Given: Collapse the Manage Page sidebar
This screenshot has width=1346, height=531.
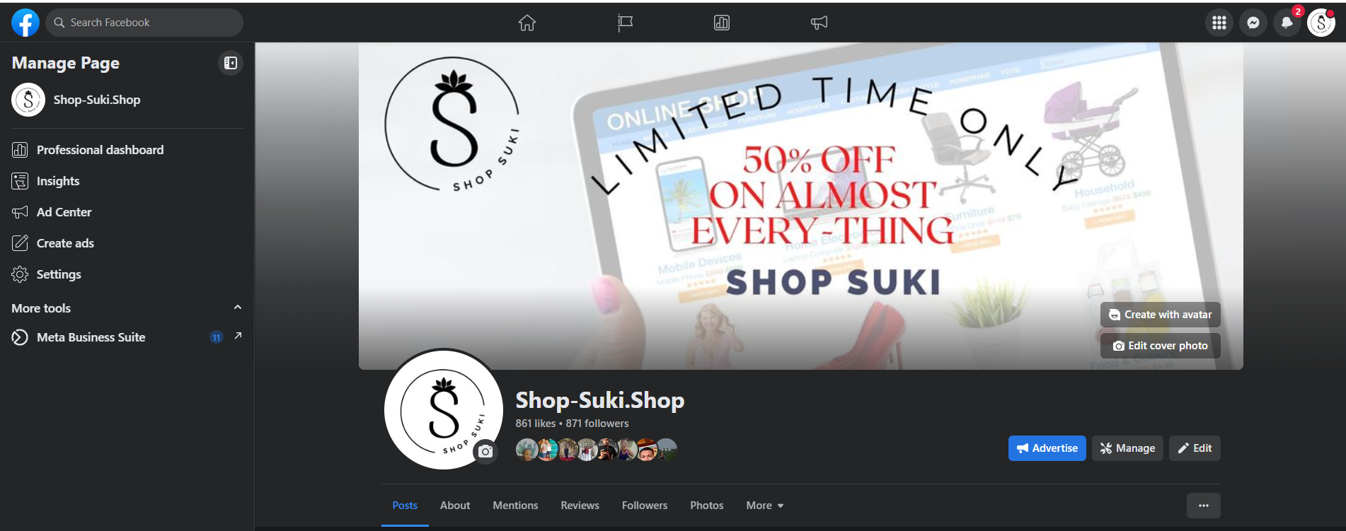Looking at the screenshot, I should point(231,63).
